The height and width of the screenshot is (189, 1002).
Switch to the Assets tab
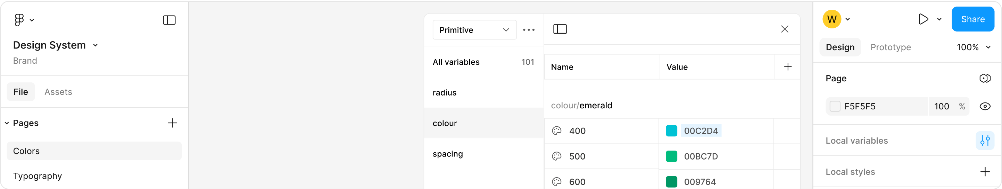[58, 92]
